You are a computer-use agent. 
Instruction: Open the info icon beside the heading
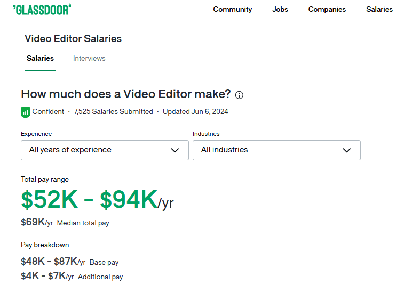coord(239,95)
